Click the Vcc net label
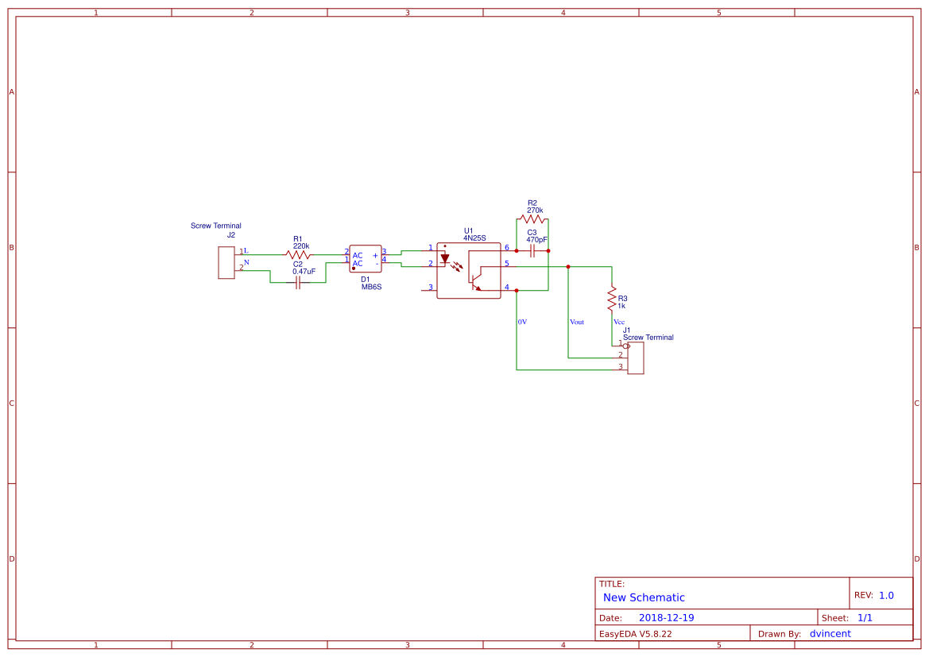The image size is (929, 657). point(619,322)
